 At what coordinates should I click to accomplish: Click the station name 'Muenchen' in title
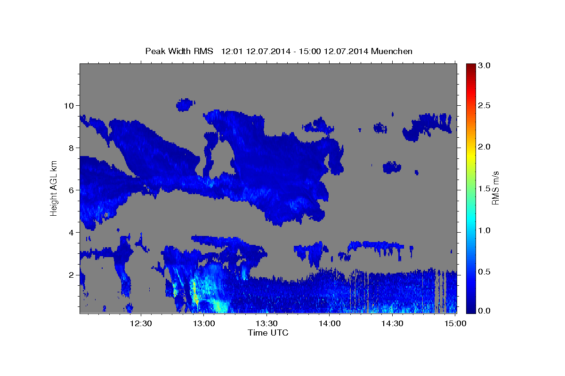point(392,51)
